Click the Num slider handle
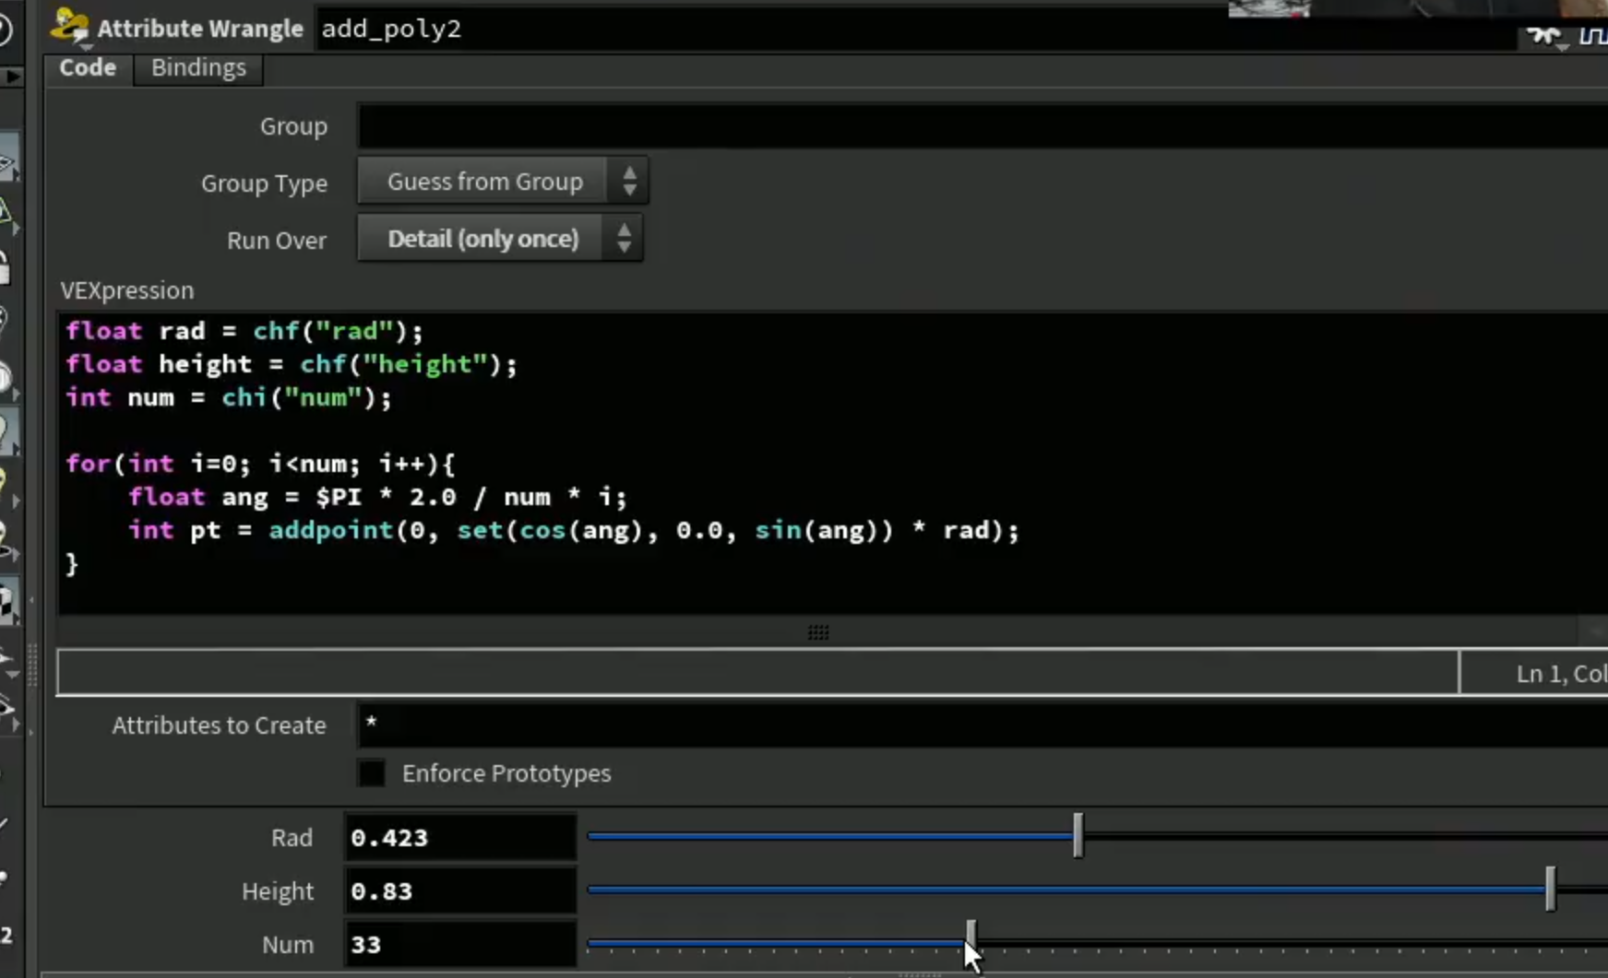The height and width of the screenshot is (978, 1608). pos(971,940)
